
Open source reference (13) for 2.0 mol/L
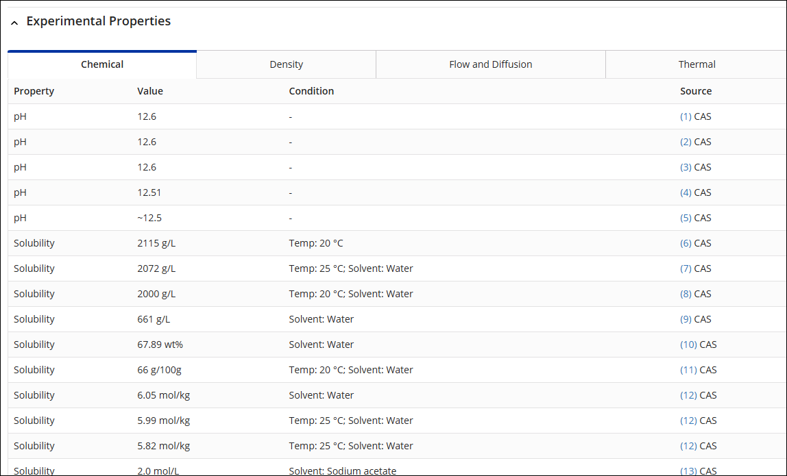688,471
